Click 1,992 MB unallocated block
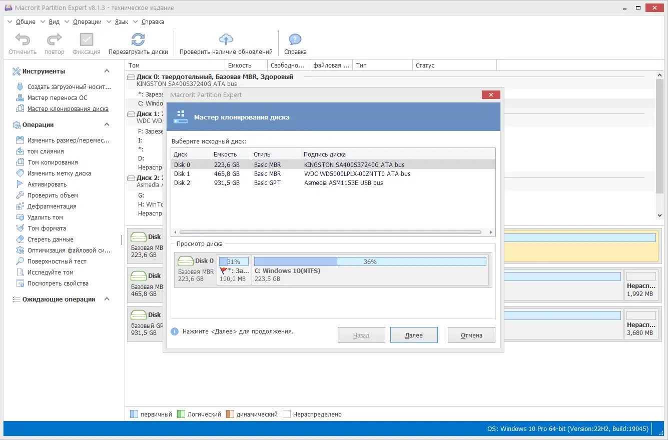This screenshot has height=440, width=668. pos(641,284)
